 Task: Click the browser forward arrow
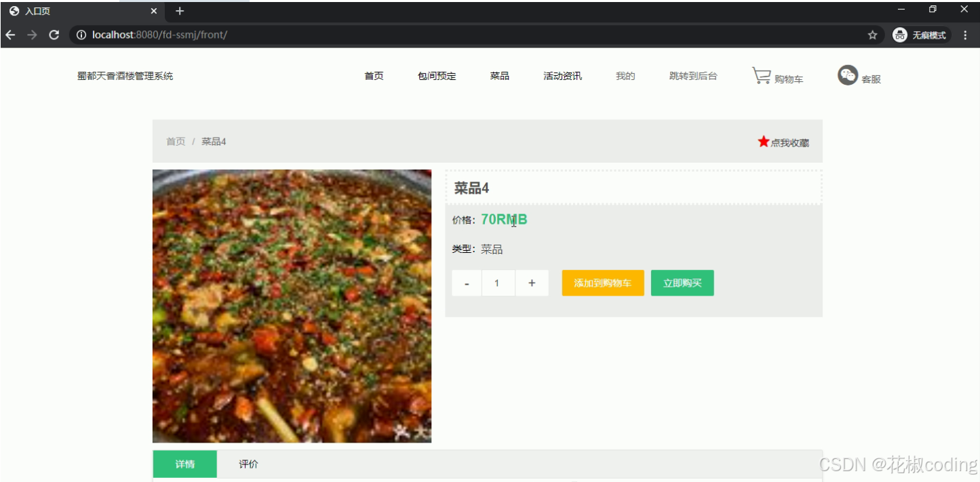click(32, 35)
